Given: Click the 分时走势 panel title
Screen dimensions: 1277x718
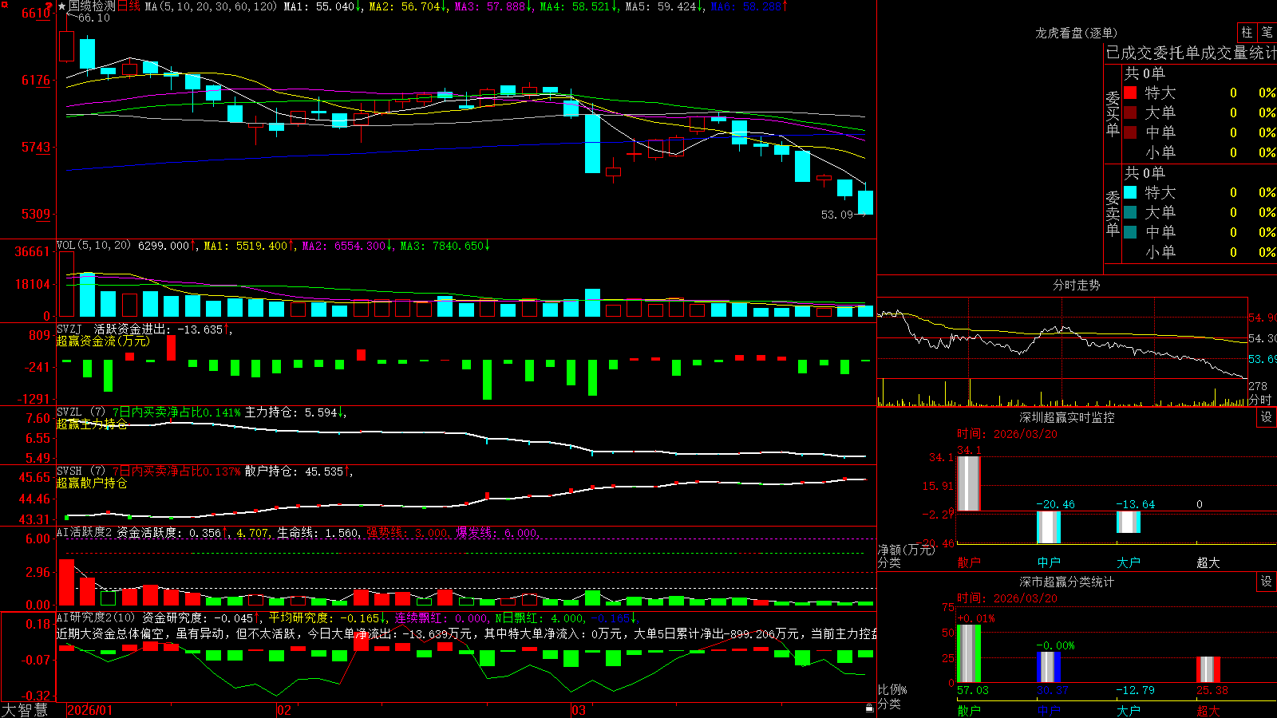Looking at the screenshot, I should pyautogui.click(x=1076, y=285).
